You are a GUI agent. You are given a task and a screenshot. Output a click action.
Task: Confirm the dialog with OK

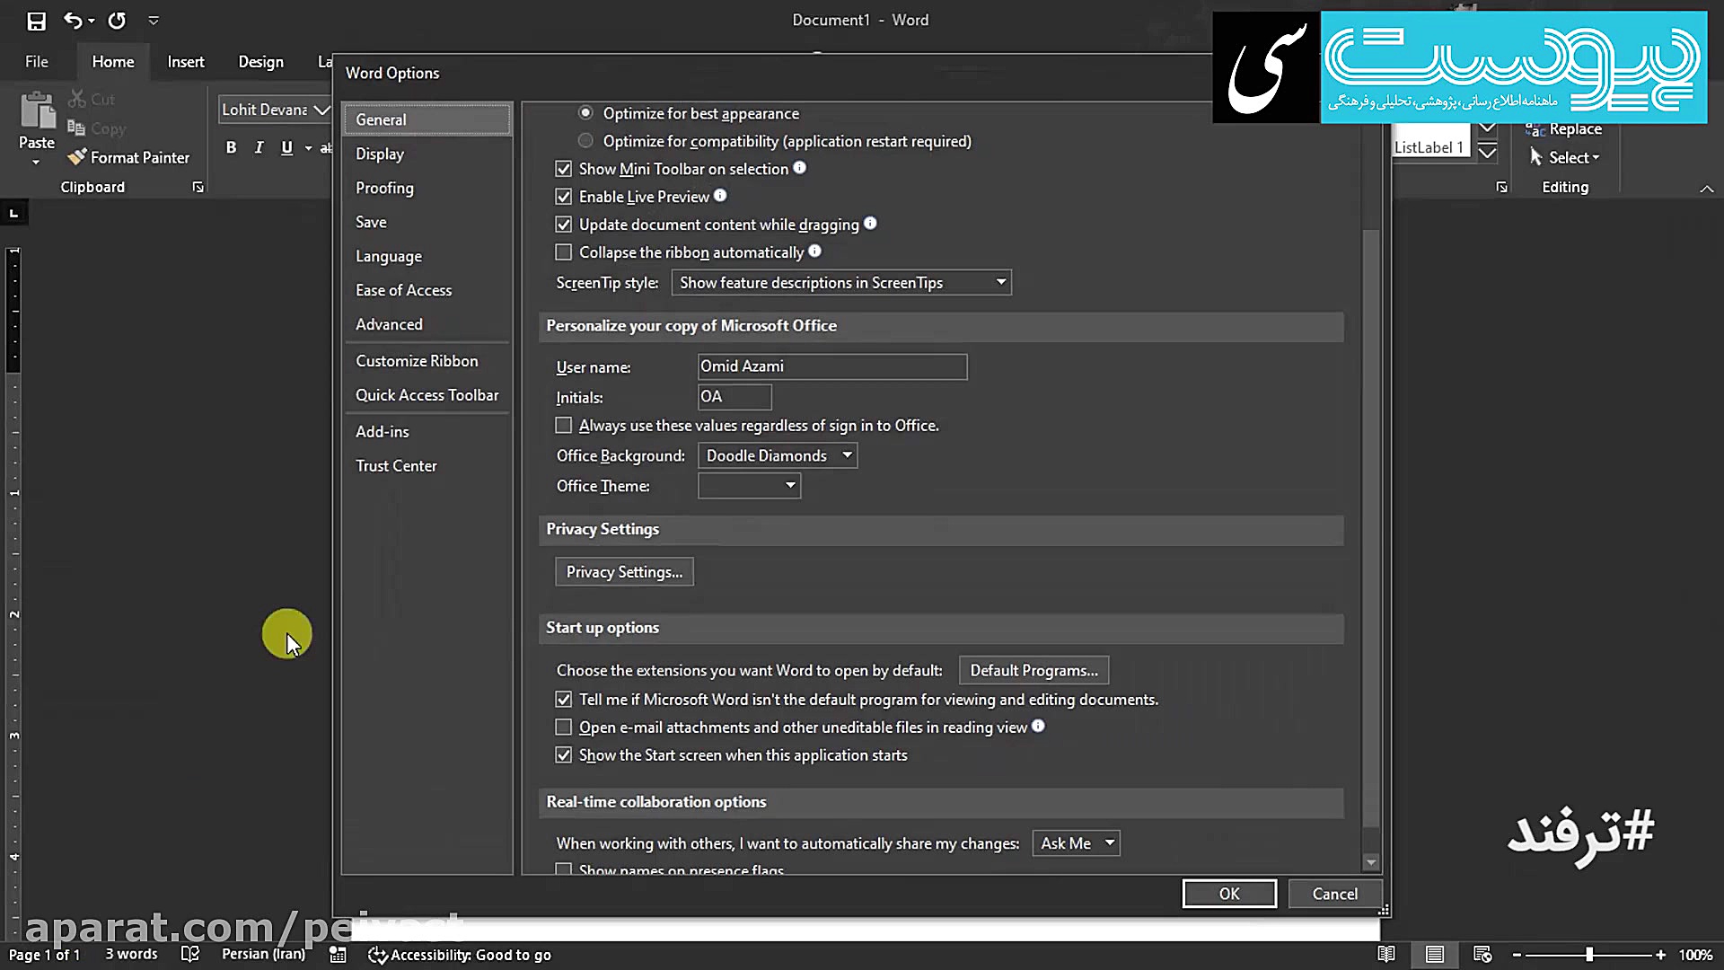(x=1229, y=894)
